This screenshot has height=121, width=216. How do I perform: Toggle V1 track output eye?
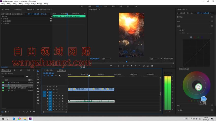(x=57, y=92)
